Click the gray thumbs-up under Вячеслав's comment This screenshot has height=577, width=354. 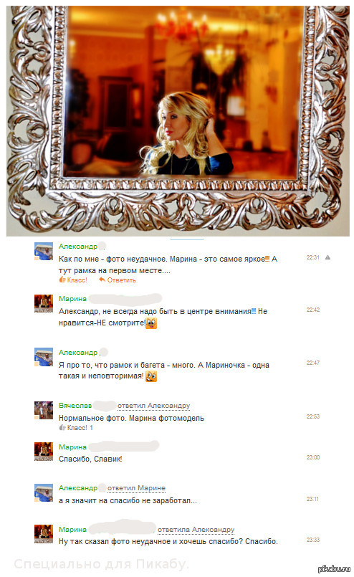click(62, 428)
